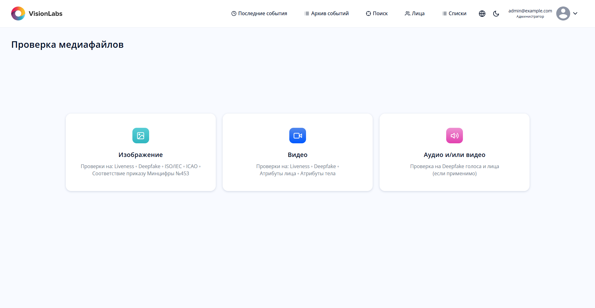Viewport: 595px width, 308px height.
Task: Click the pink audio speaker icon
Action: pyautogui.click(x=455, y=136)
